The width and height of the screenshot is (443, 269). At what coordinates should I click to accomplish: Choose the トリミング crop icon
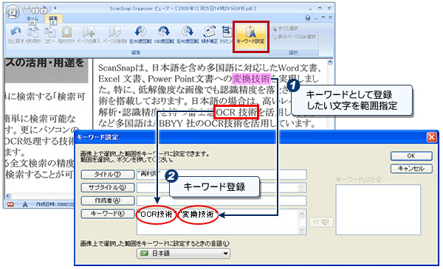(226, 35)
